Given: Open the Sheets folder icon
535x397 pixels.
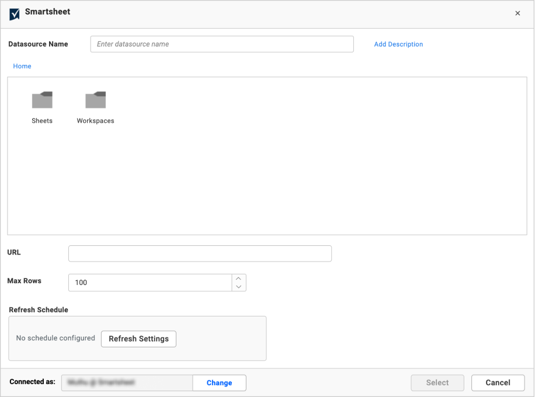Looking at the screenshot, I should point(42,100).
